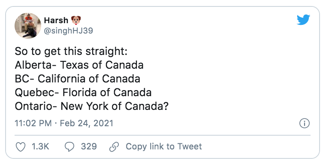Click the 1.3K likes count

pyautogui.click(x=40, y=146)
